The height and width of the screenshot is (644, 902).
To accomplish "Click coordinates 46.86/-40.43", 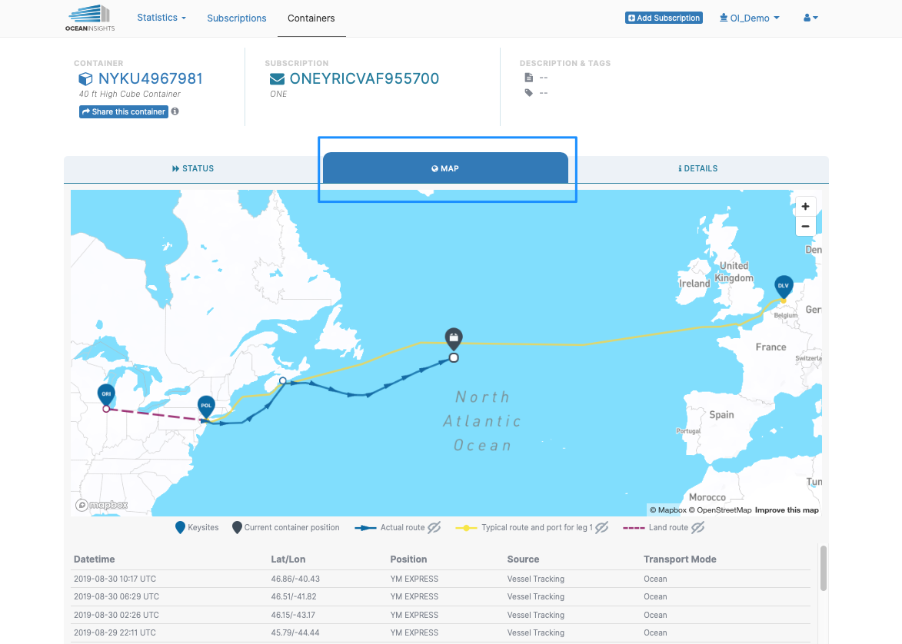I will coord(295,579).
